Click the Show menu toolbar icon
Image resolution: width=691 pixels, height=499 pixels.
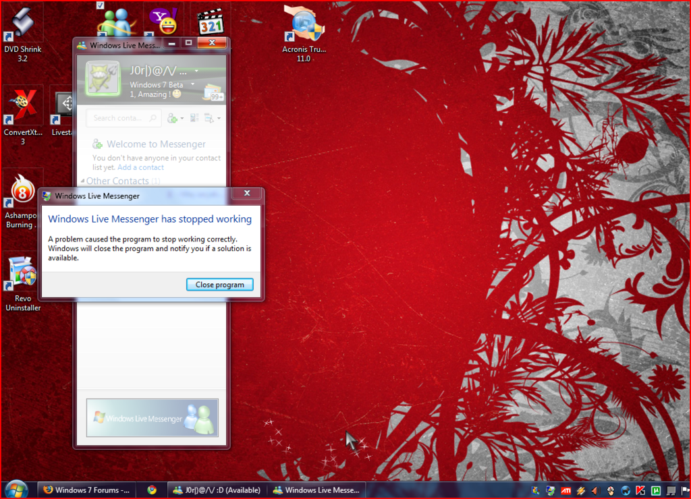point(209,118)
